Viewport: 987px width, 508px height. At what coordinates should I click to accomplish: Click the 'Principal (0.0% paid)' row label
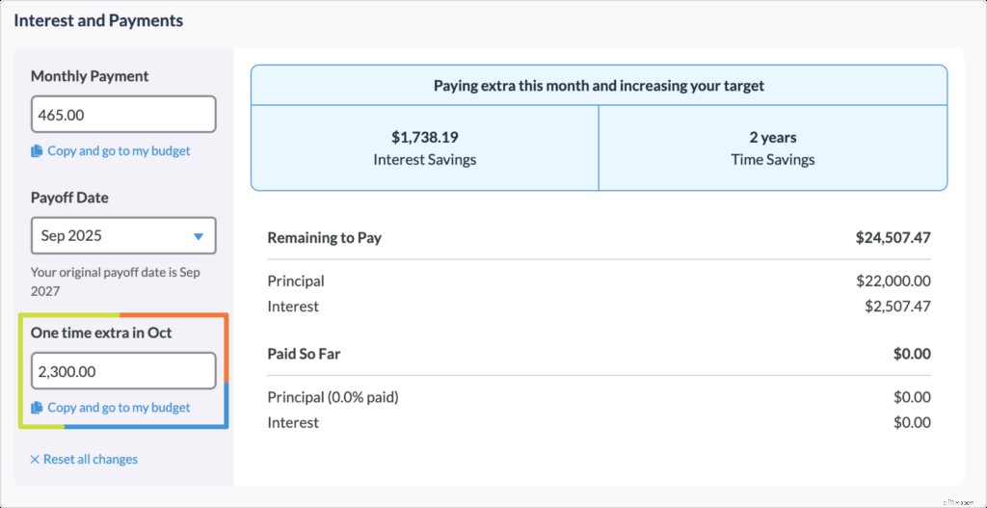pyautogui.click(x=333, y=397)
